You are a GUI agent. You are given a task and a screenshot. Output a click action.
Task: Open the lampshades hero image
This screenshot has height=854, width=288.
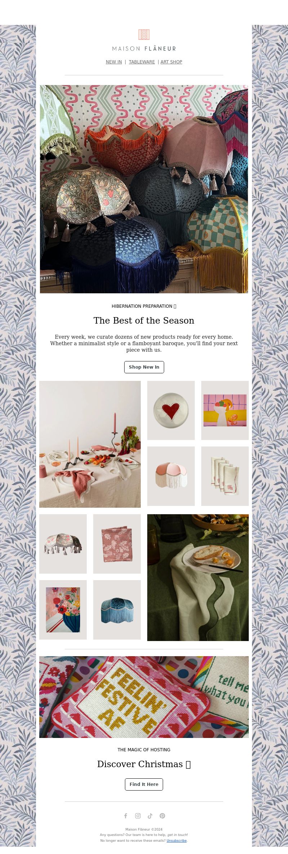(144, 189)
